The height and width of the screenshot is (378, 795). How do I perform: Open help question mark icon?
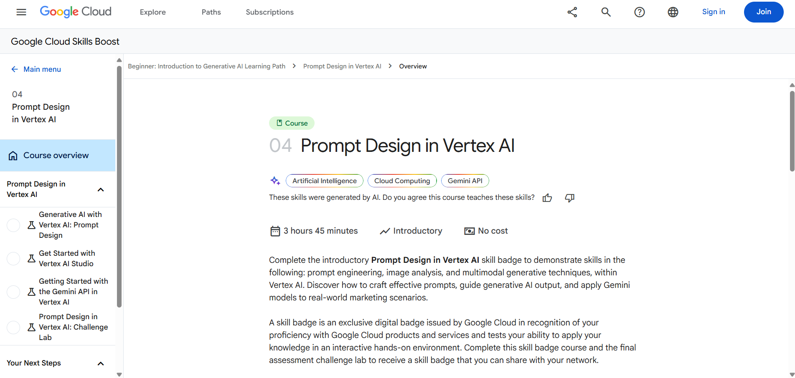pyautogui.click(x=640, y=12)
